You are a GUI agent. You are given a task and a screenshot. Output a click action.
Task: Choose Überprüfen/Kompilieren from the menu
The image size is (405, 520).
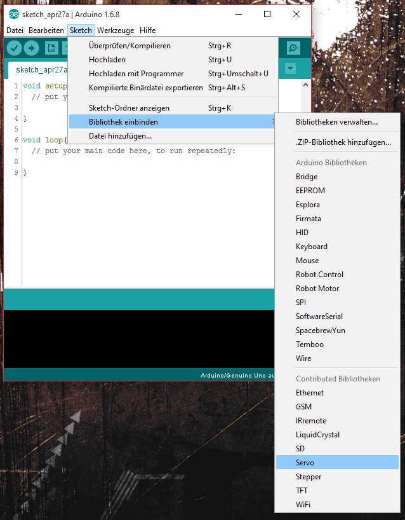[172, 46]
